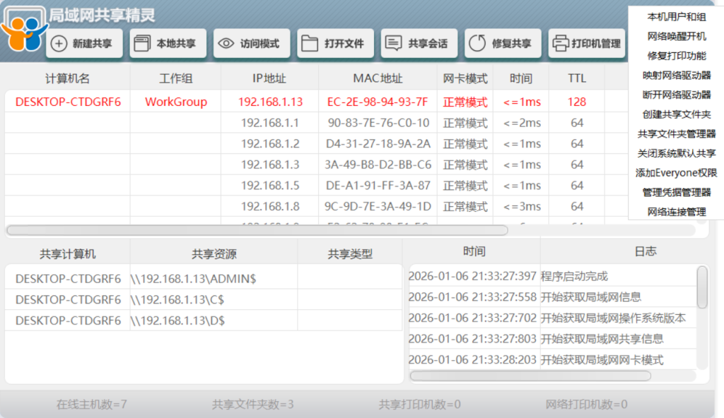This screenshot has width=724, height=418.
Task: Open 管理凭据管理器 from menu
Action: [x=676, y=192]
